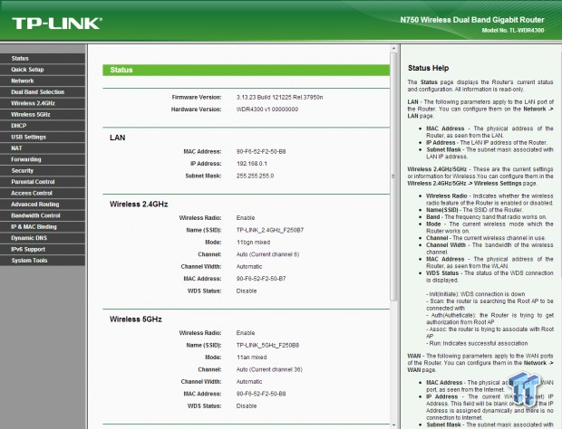Click the LAN section heading
Viewport: 562px width, 429px height.
[118, 138]
